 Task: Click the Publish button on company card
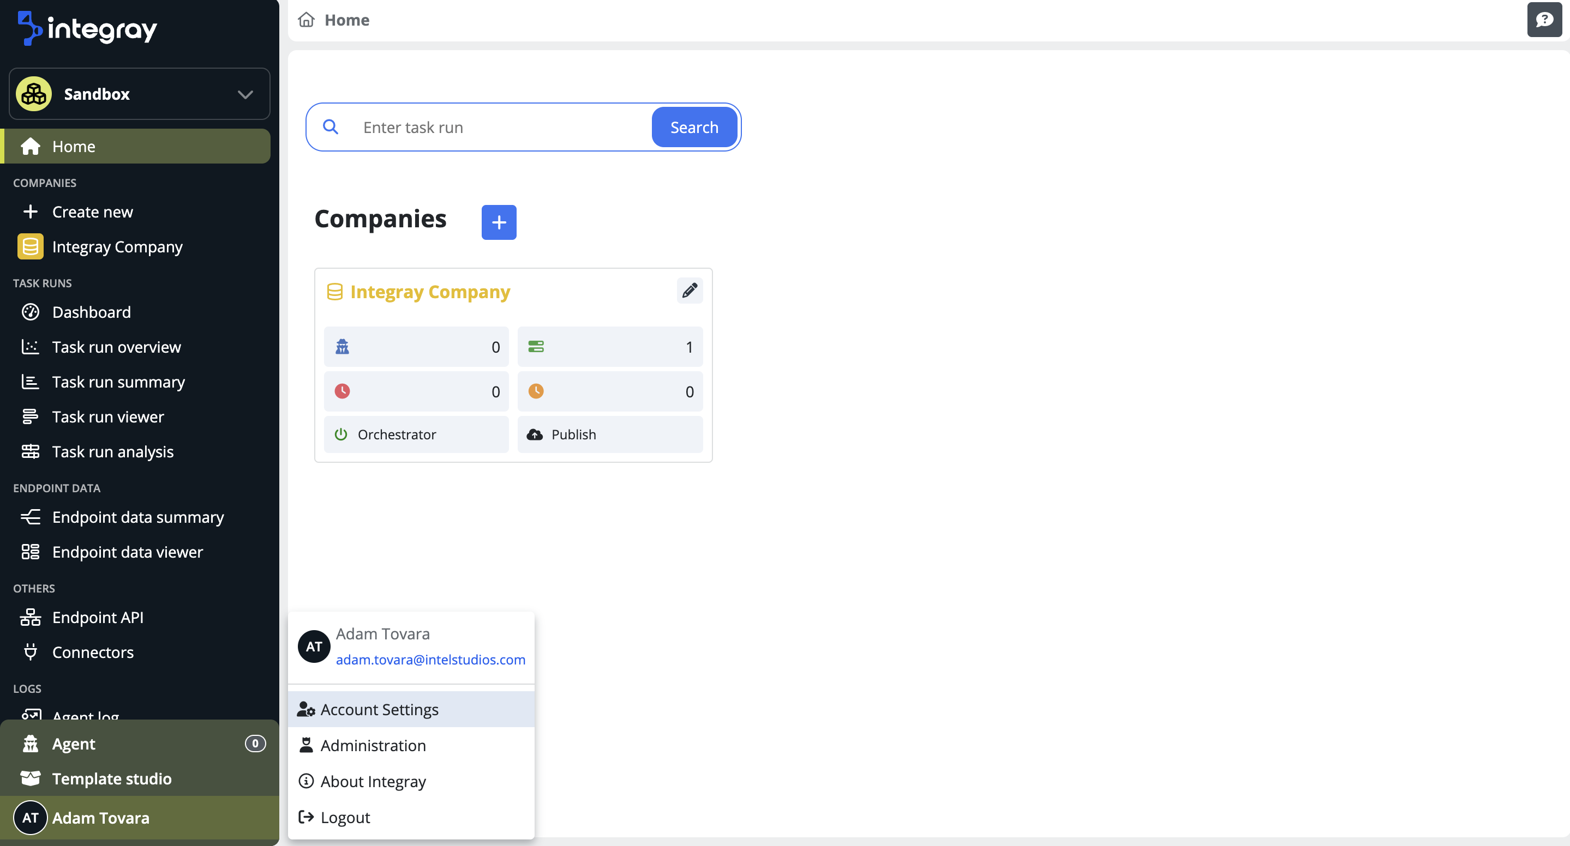[x=609, y=434]
